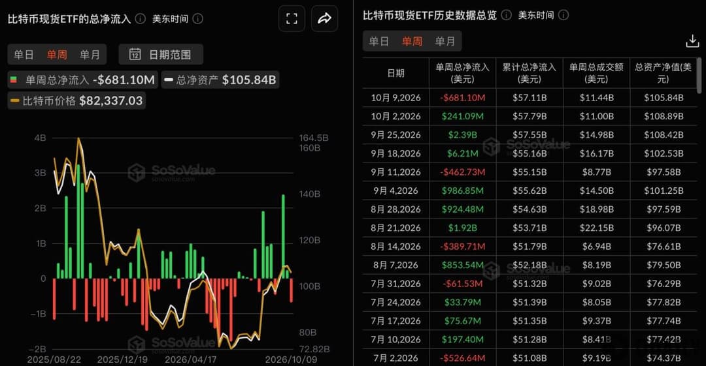Screen dimensions: 706x366
Task: Toggle 比特币价格 series legend
Action: (x=76, y=100)
